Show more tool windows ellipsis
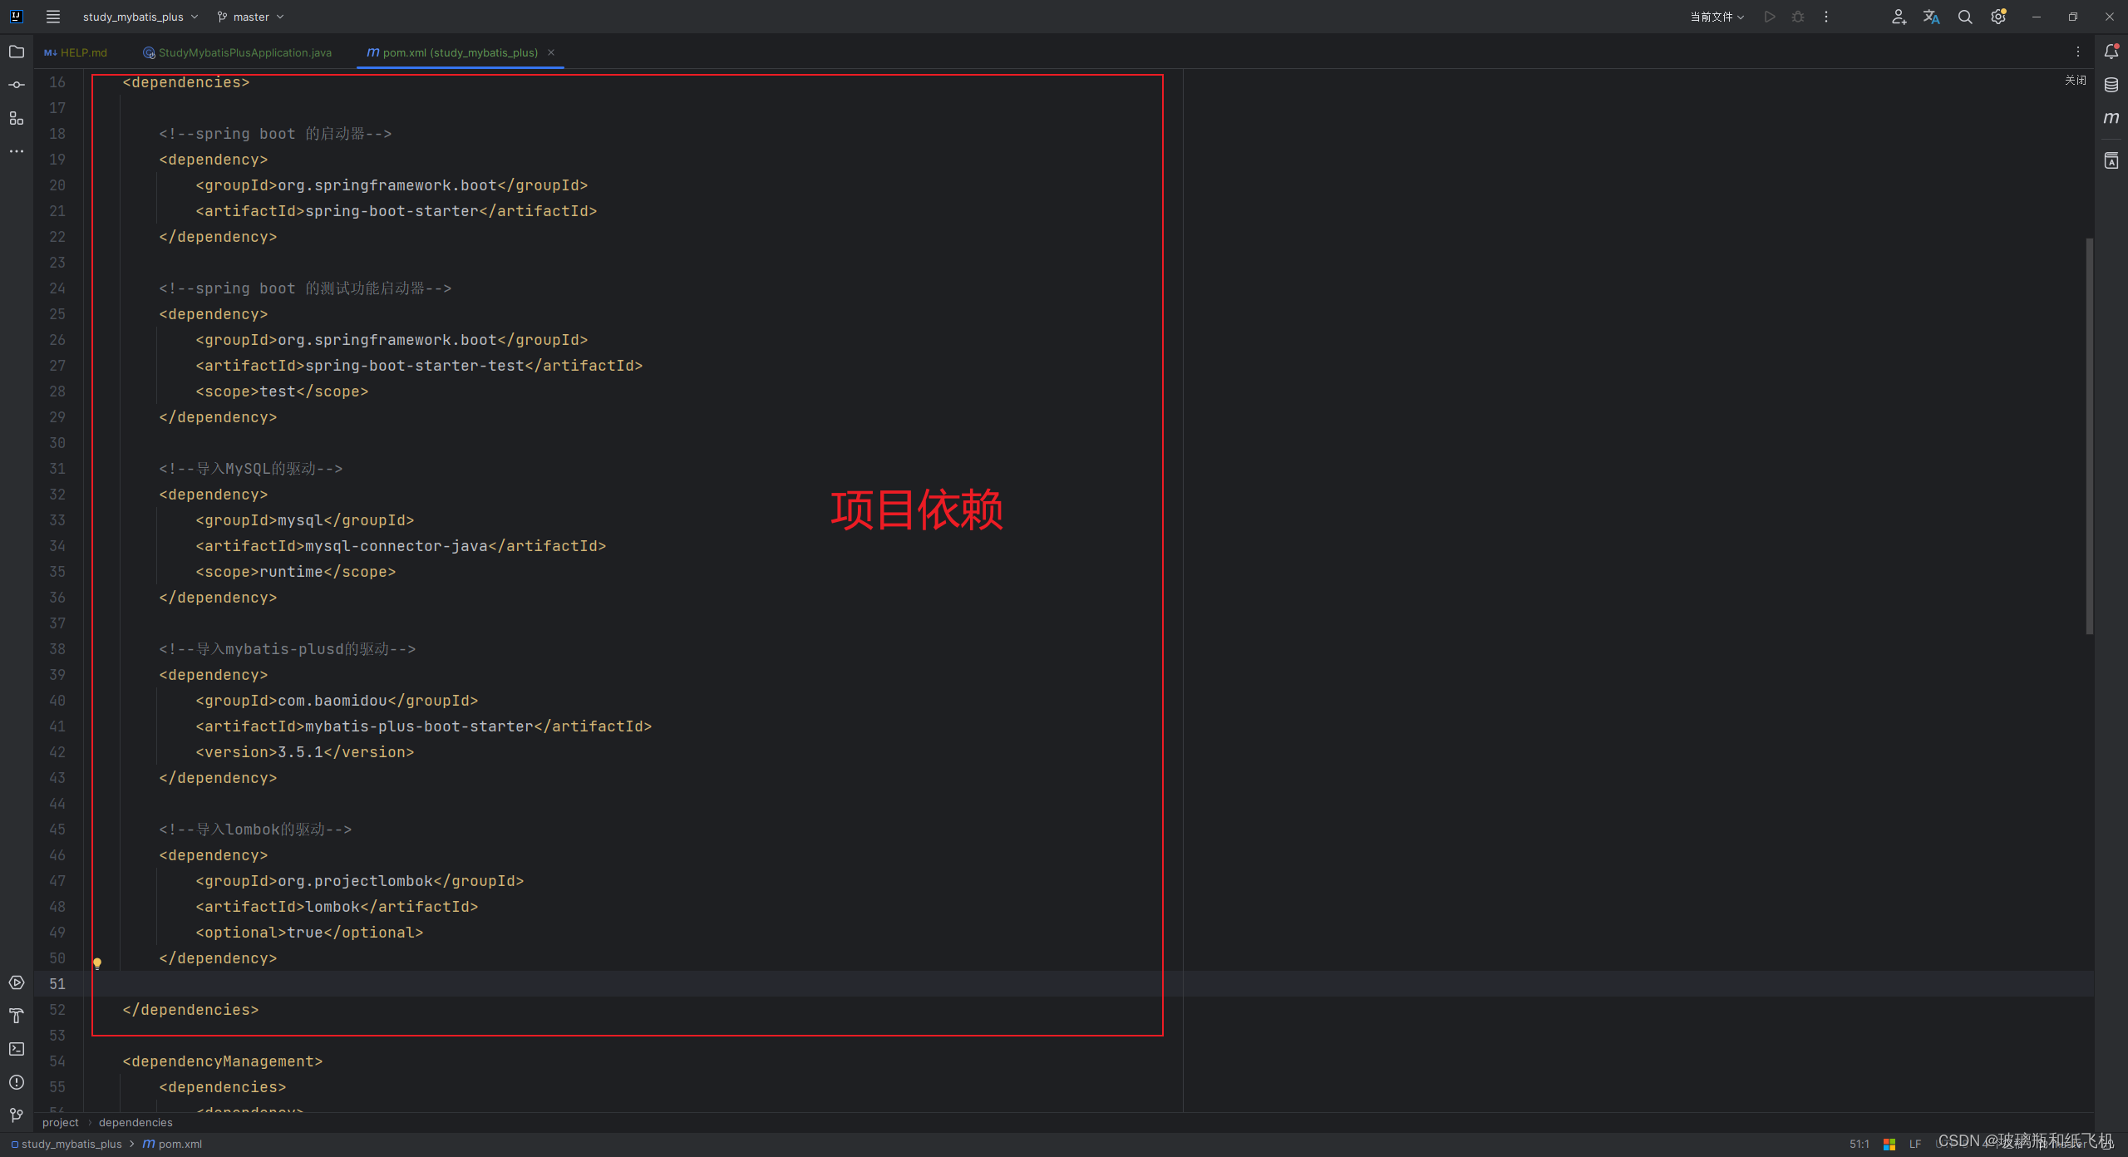Screen dimensions: 2128x1157 (17, 151)
